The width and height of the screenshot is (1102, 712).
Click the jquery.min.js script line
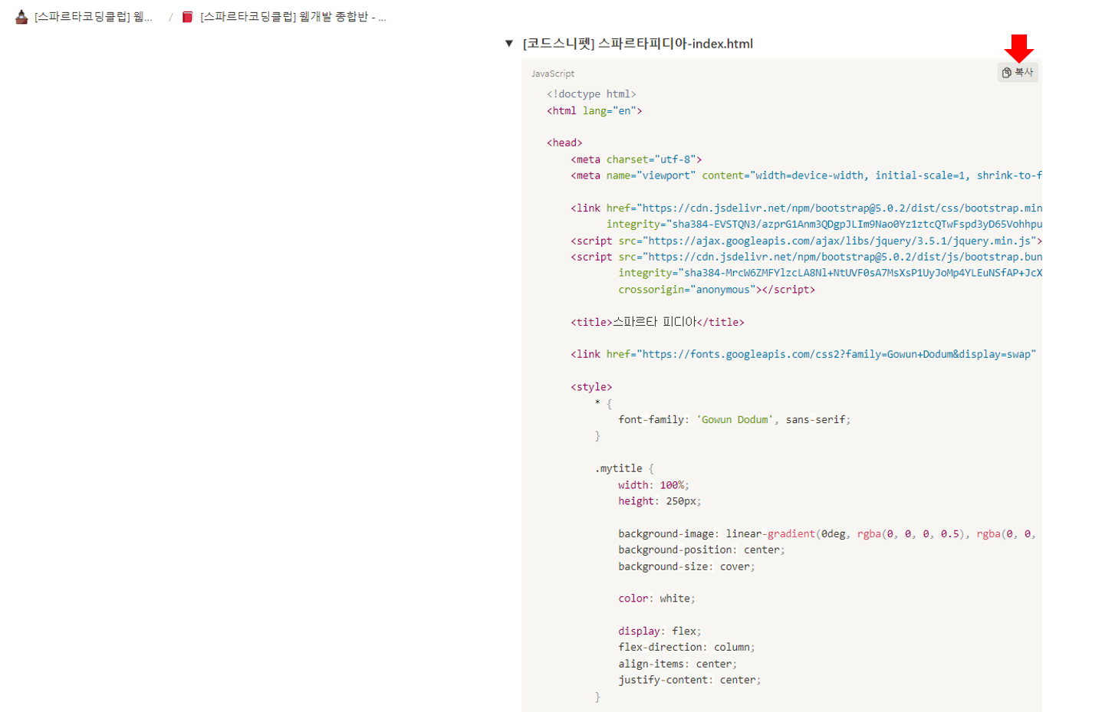(806, 241)
